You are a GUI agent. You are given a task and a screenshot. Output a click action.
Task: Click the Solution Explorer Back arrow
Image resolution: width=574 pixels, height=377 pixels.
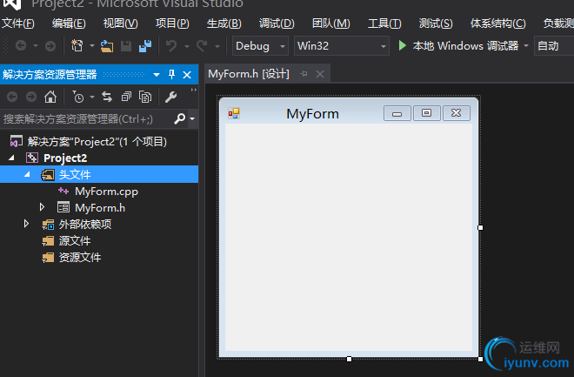click(x=12, y=97)
